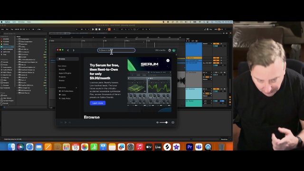
Task: Open the Help menu
Action: [x=29, y=22]
